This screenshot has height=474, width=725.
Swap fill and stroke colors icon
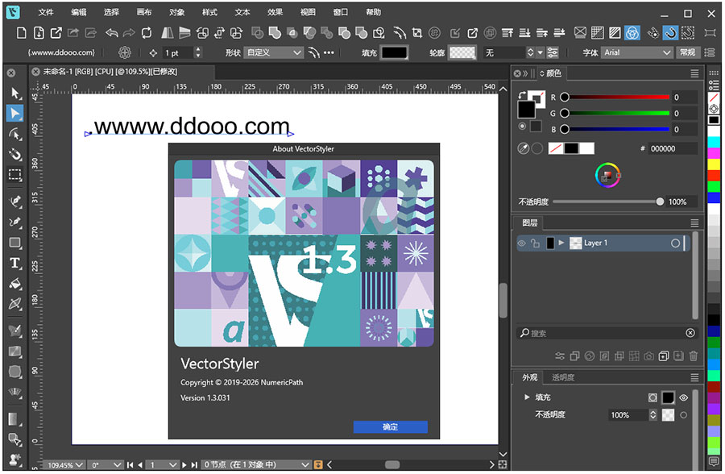coord(522,94)
